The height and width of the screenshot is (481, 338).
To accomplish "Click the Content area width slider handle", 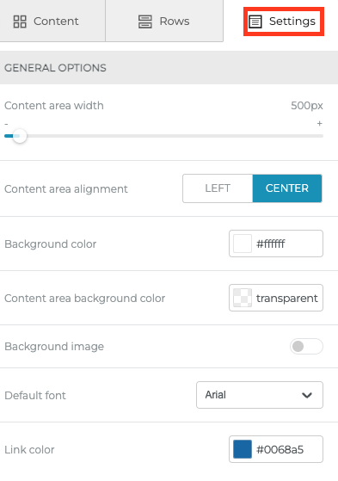I will click(20, 136).
